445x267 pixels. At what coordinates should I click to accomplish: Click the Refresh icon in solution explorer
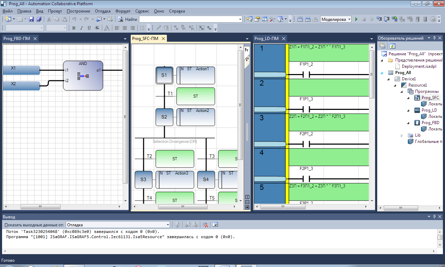392,46
